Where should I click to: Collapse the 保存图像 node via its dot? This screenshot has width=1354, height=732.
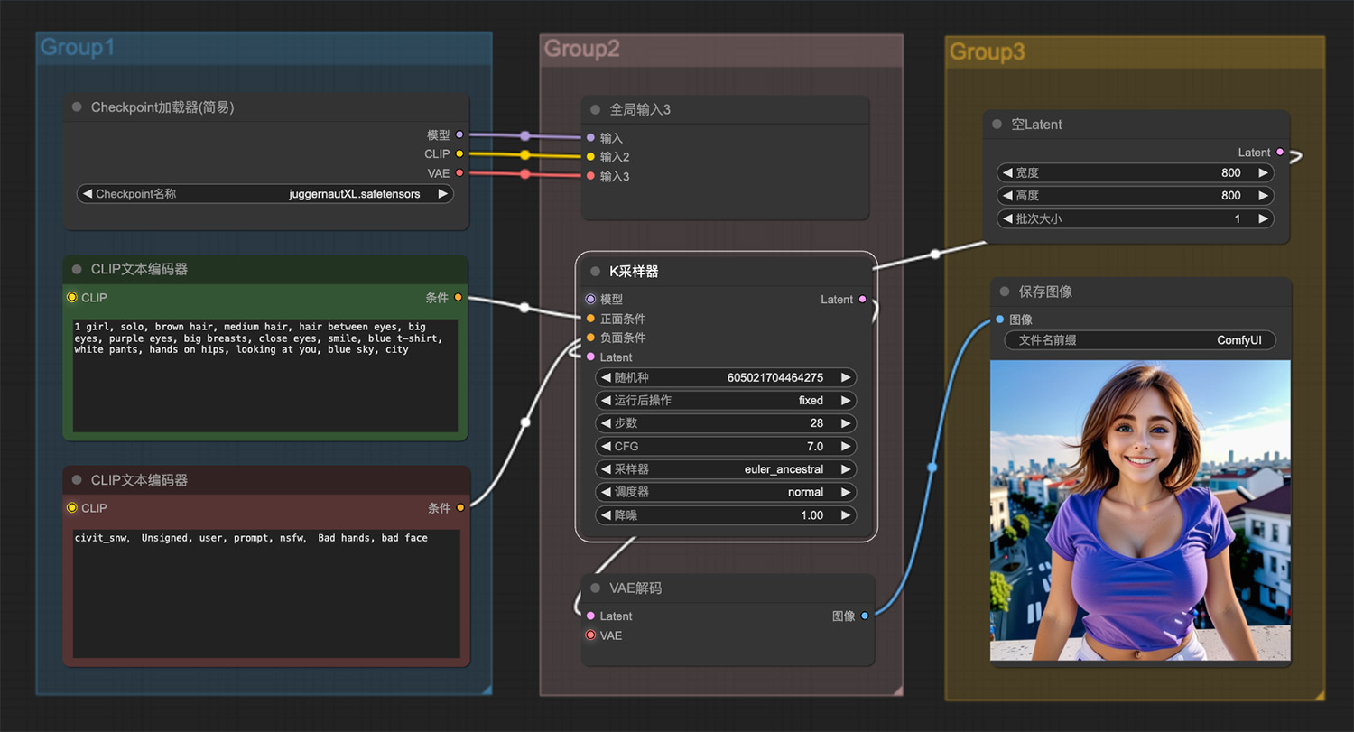point(1005,292)
